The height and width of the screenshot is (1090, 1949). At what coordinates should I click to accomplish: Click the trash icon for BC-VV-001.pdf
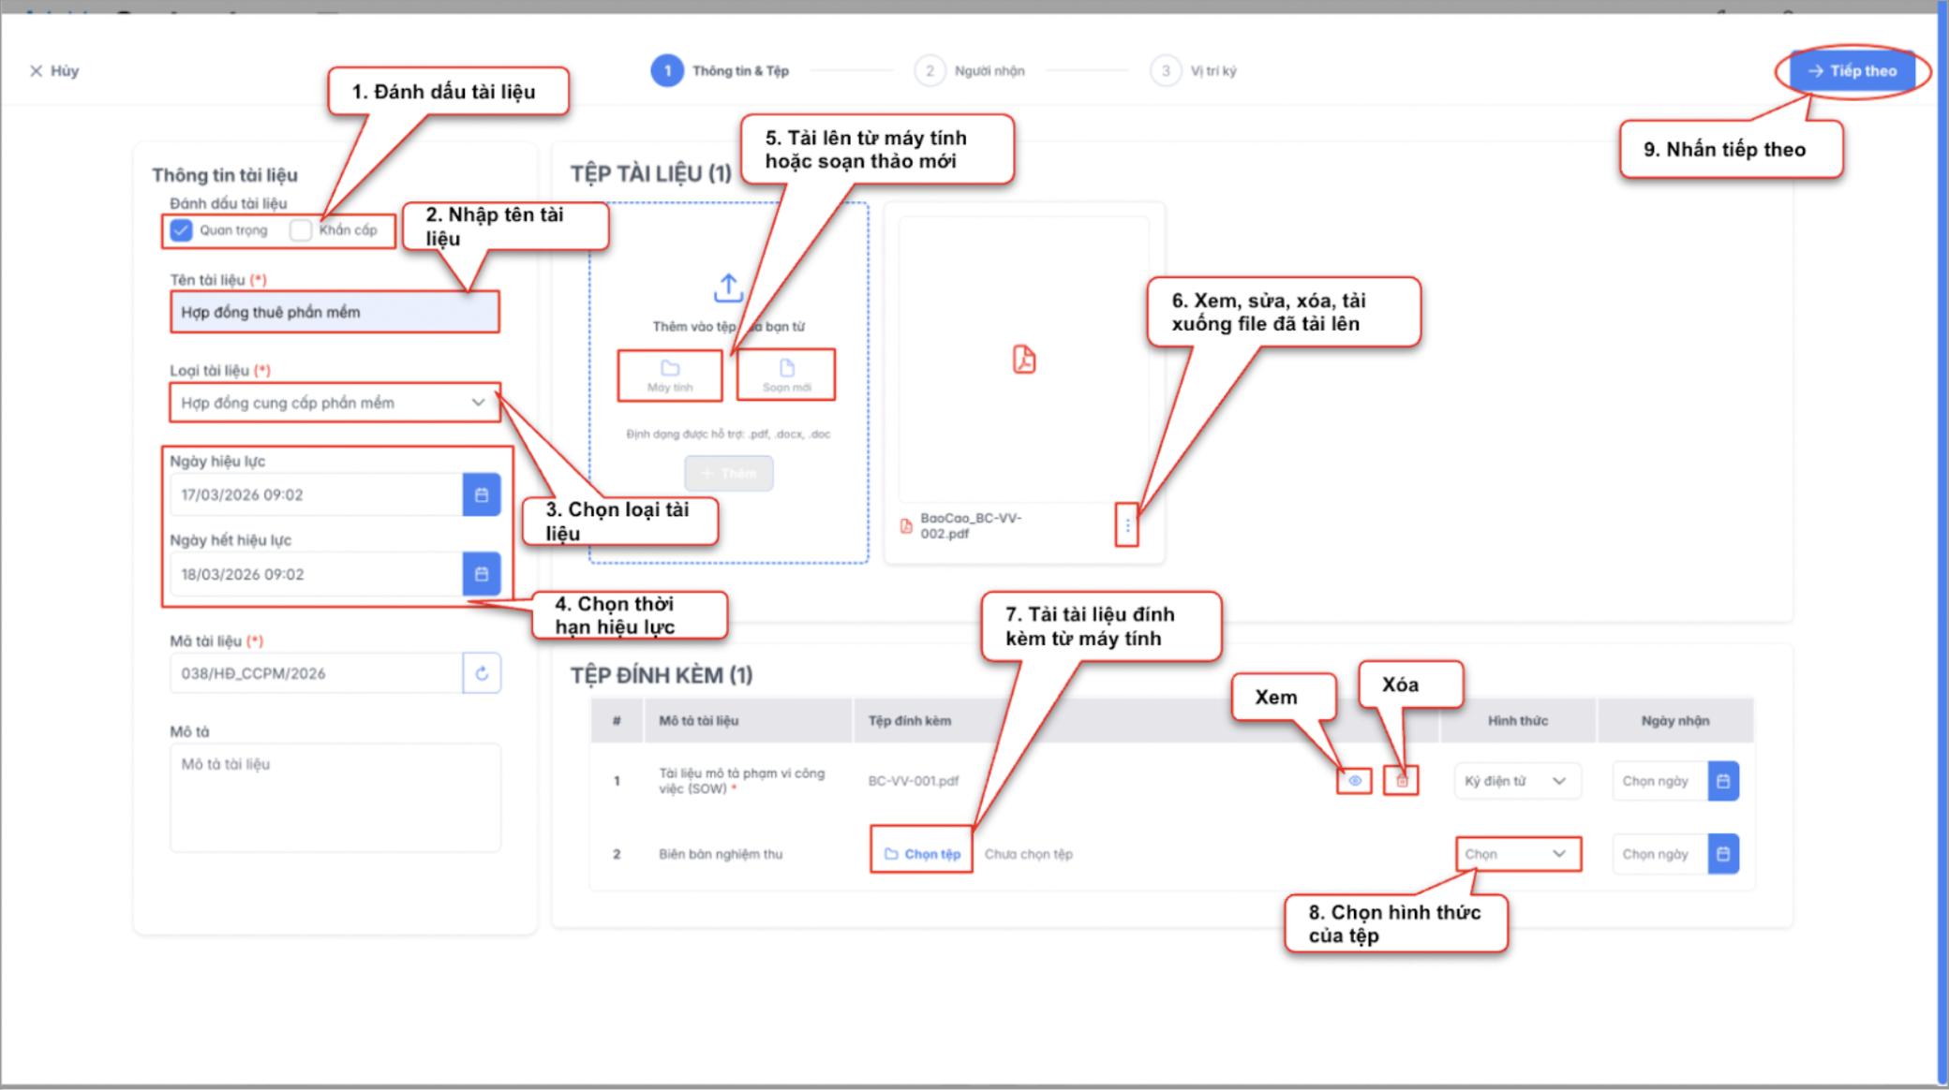click(x=1402, y=780)
